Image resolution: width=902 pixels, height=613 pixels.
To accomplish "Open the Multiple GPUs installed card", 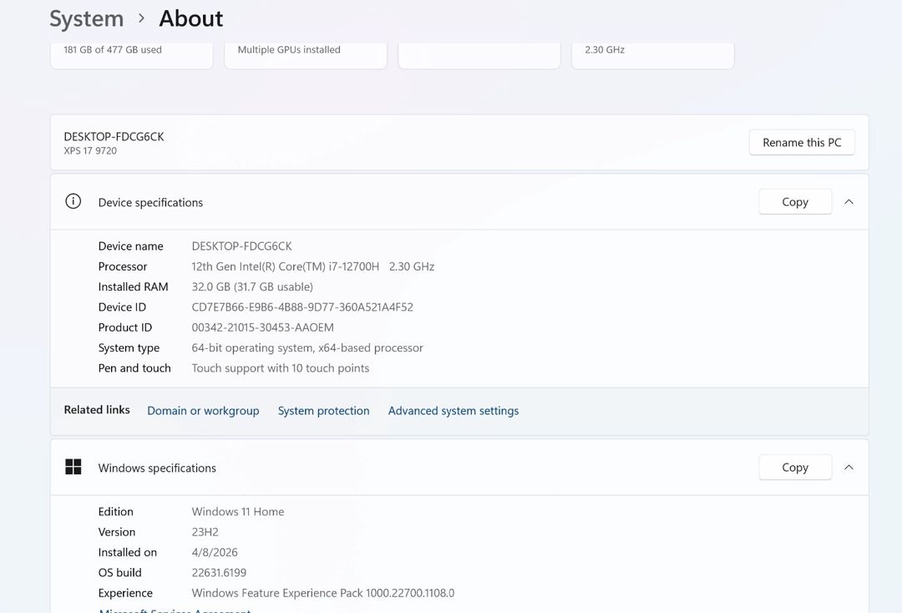I will (306, 55).
